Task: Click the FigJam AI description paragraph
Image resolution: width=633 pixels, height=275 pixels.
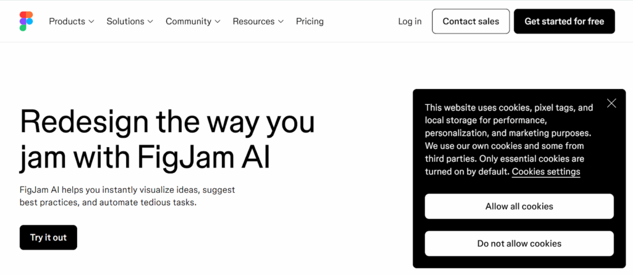Action: pyautogui.click(x=127, y=196)
